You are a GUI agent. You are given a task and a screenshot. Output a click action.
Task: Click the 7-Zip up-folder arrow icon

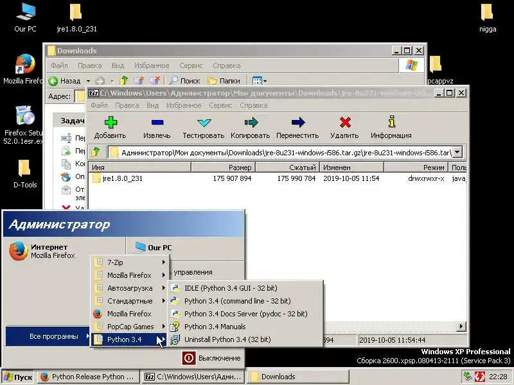point(96,152)
